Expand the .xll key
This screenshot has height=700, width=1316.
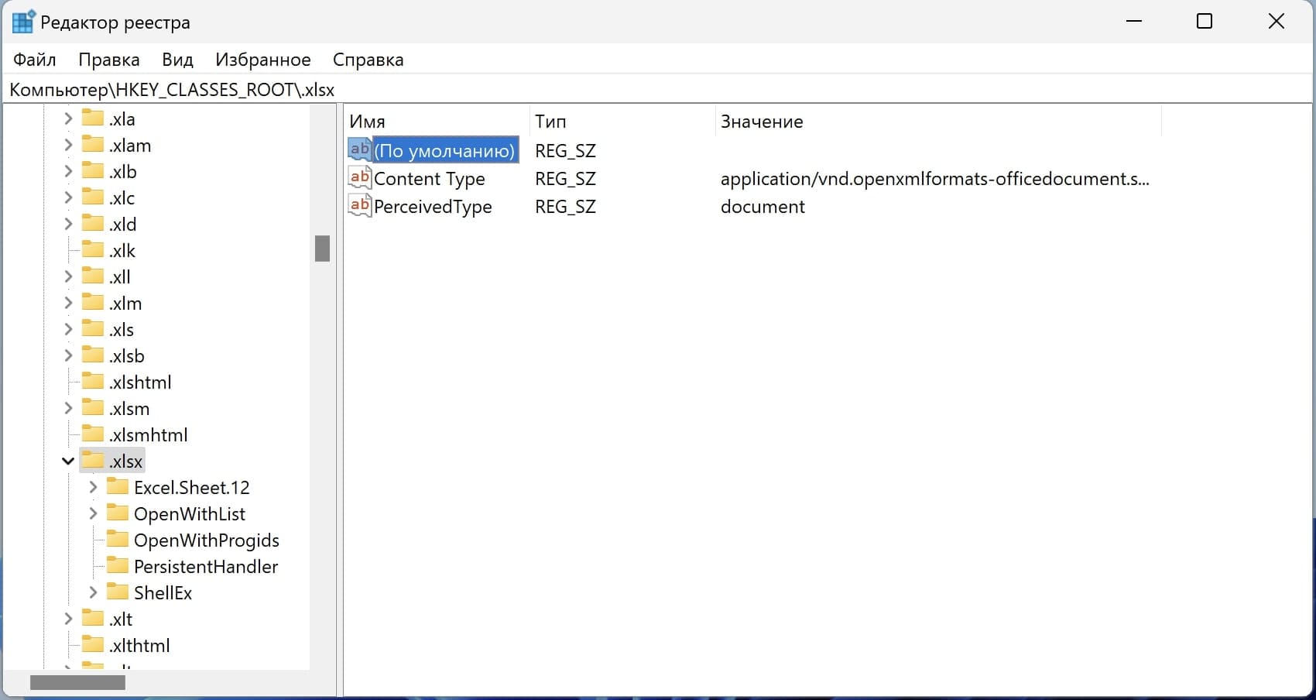pos(68,276)
